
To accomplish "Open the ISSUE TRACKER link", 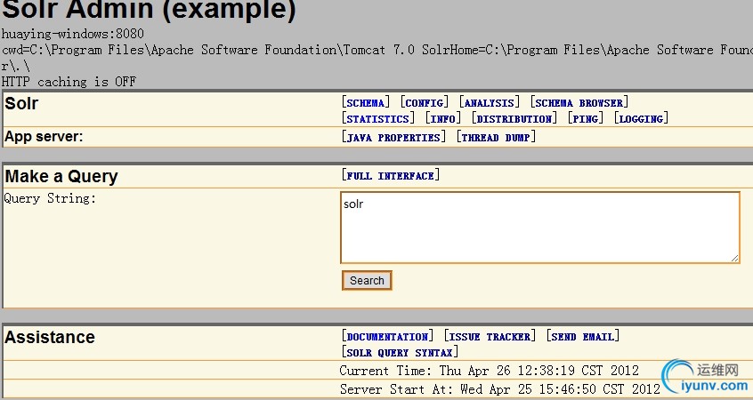I will (x=490, y=336).
